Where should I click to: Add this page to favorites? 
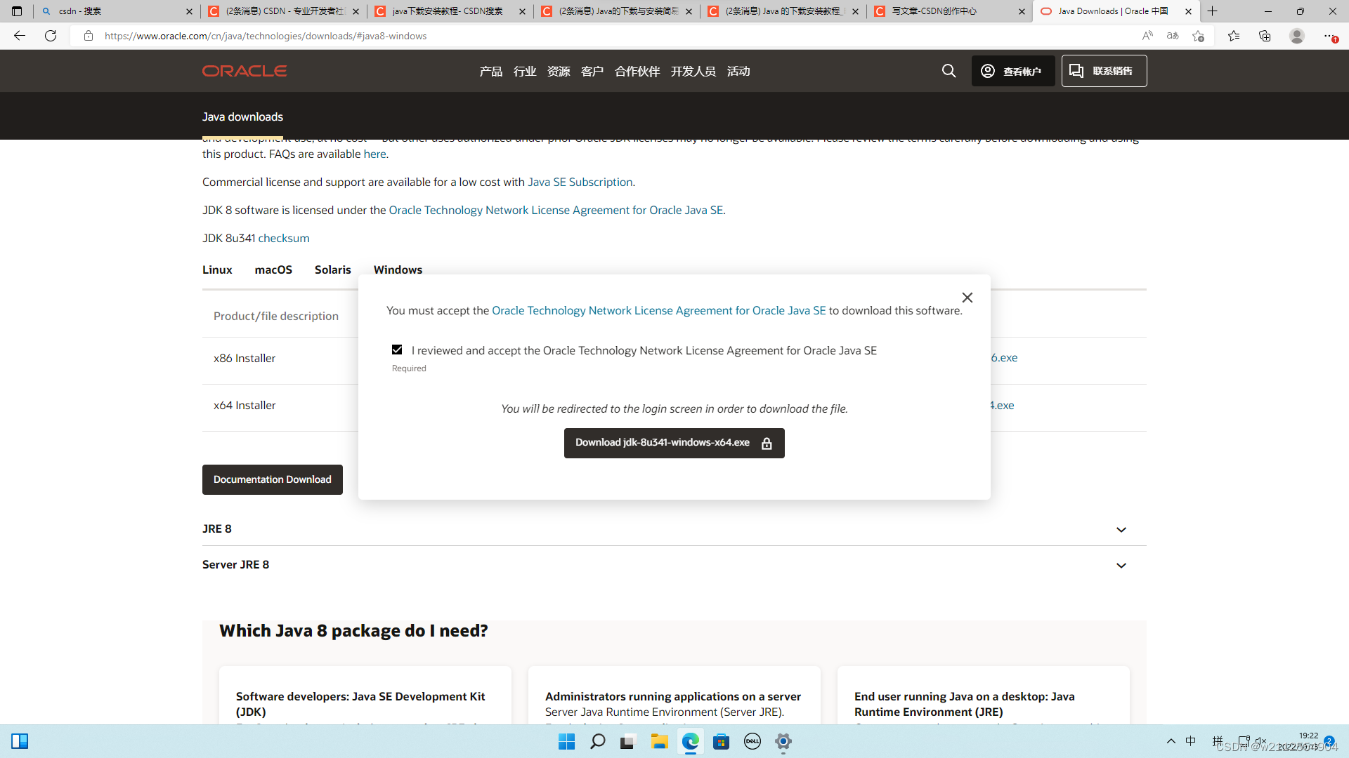(x=1199, y=36)
